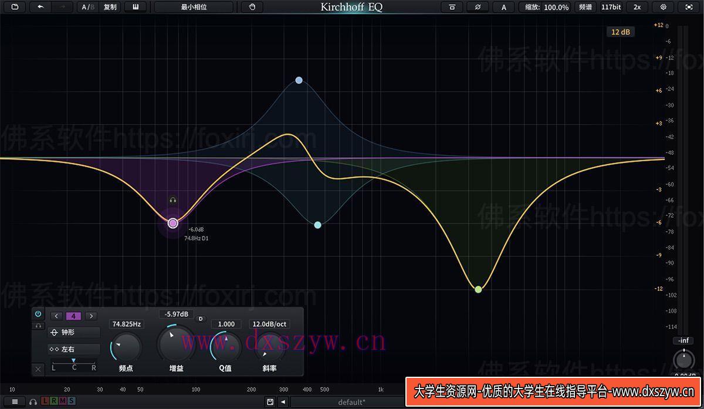Viewport: 704px width, 409px height.
Task: Open the gear settings
Action: click(664, 7)
